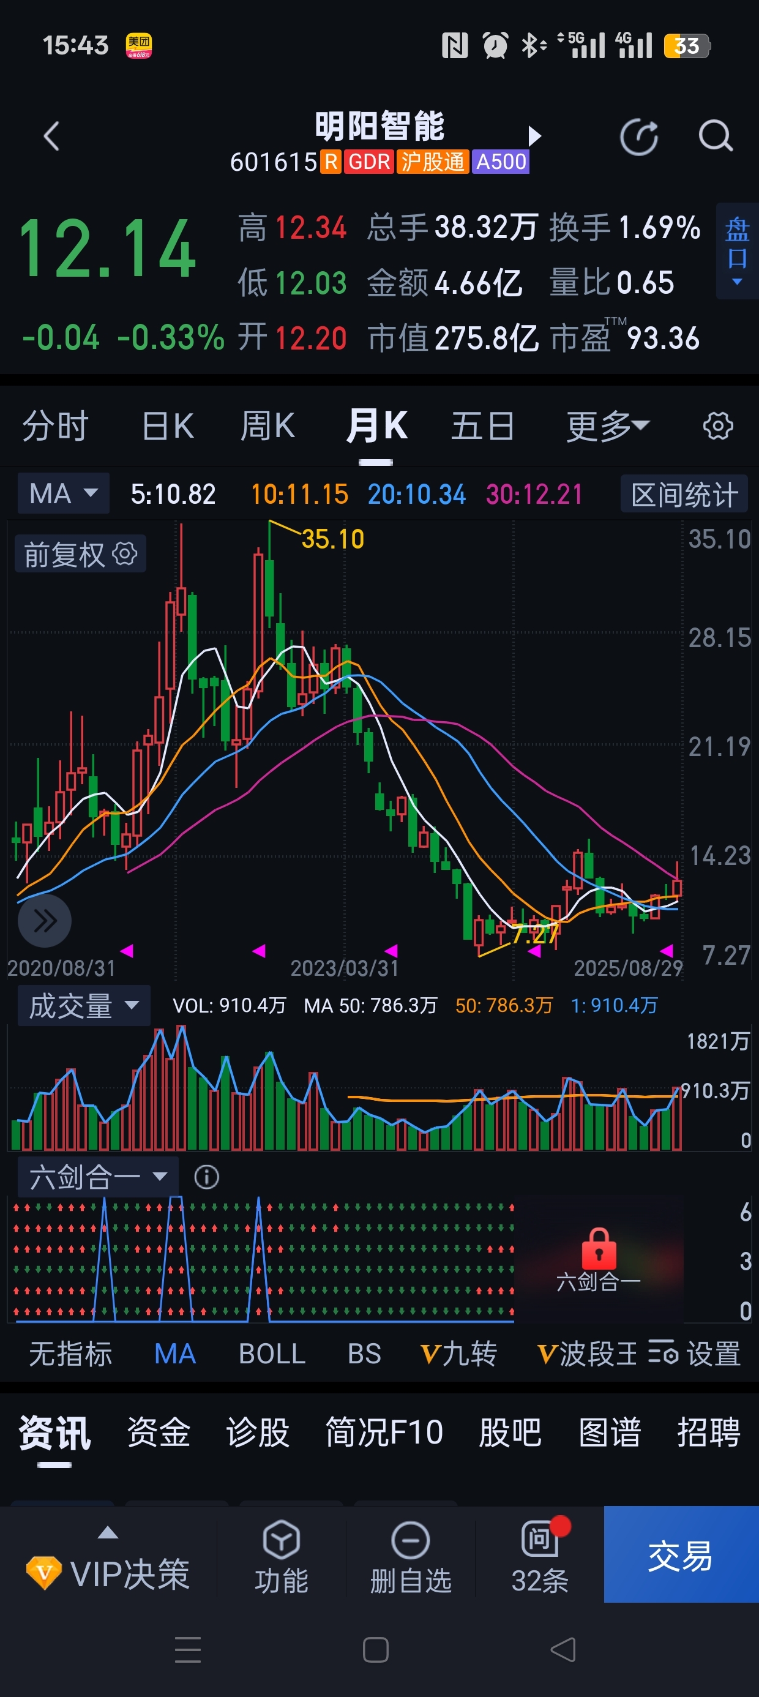Tap the R tag badge
The image size is (759, 1697).
331,162
